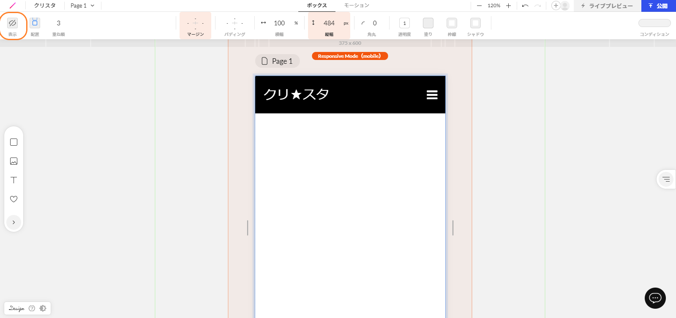Click the 角丸 corner radius value

[x=375, y=23]
